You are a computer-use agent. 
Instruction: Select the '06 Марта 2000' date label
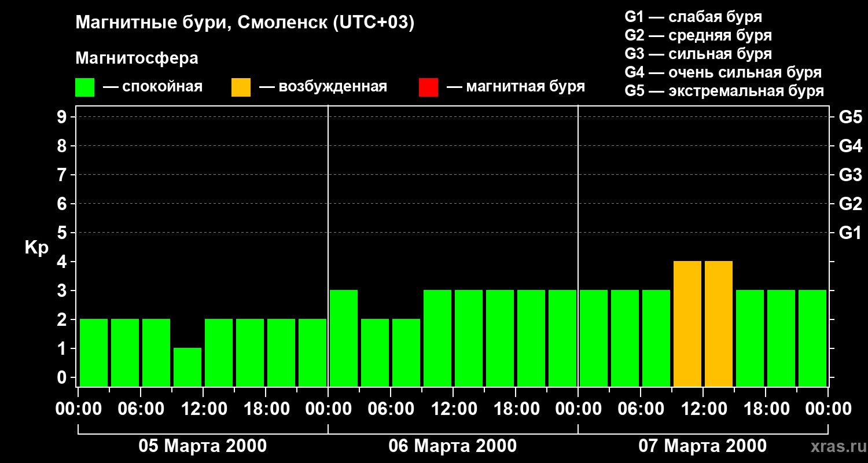click(x=453, y=446)
